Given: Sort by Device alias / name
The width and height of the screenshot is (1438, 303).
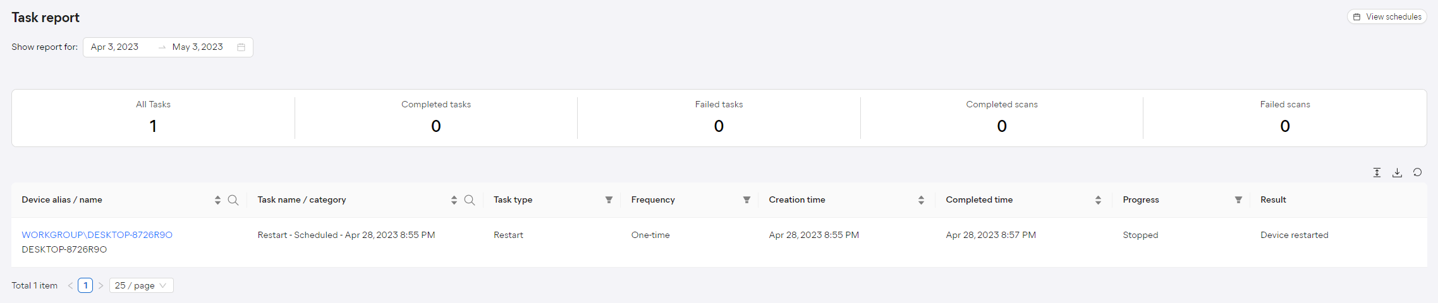Looking at the screenshot, I should [217, 200].
